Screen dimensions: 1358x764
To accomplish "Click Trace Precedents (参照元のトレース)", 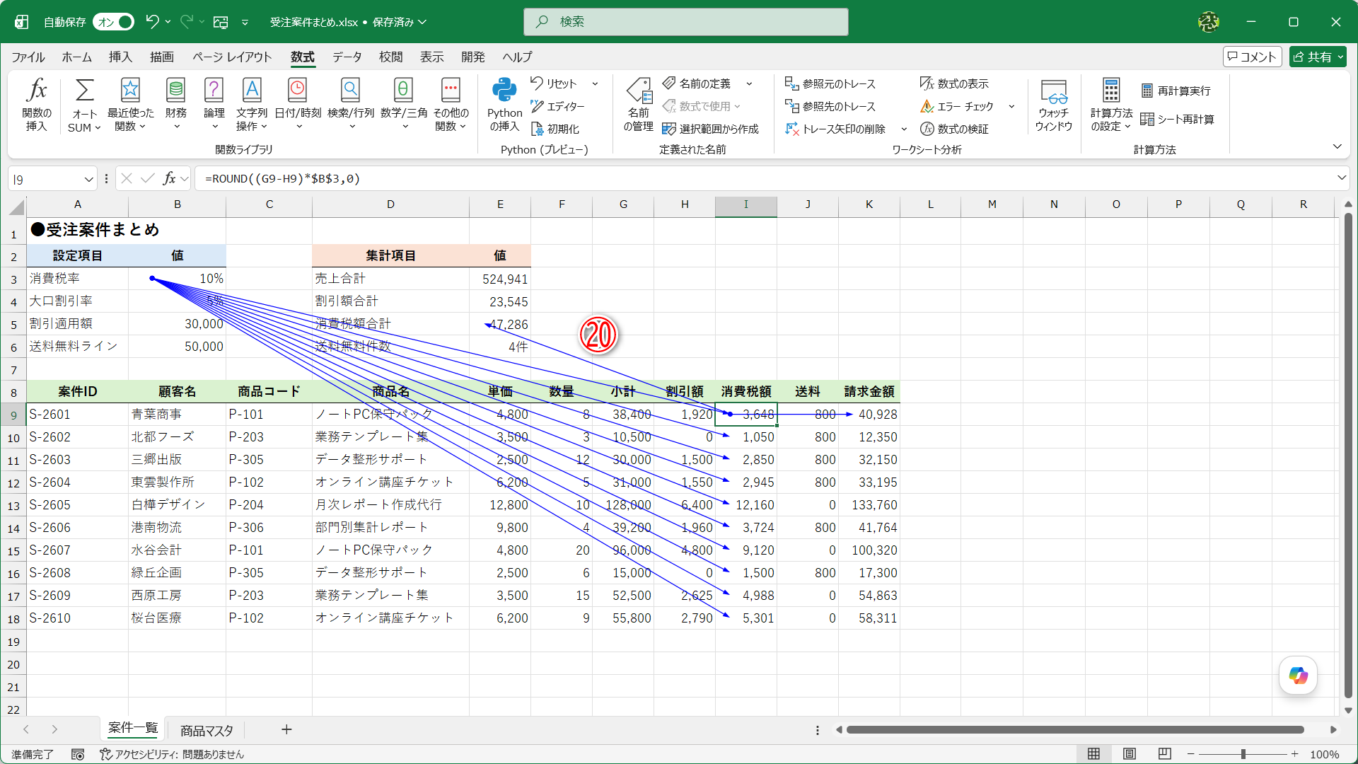I will (x=830, y=83).
